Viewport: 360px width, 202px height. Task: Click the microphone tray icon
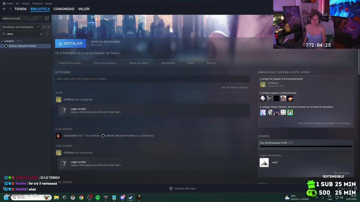point(323,198)
